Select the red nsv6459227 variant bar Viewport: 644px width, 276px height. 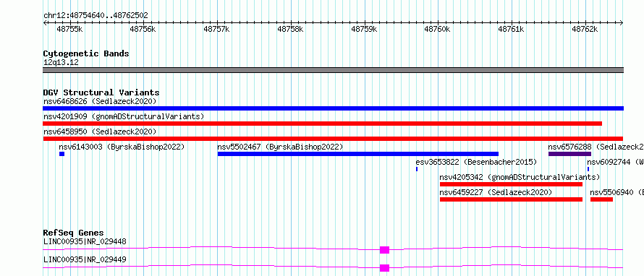point(511,199)
